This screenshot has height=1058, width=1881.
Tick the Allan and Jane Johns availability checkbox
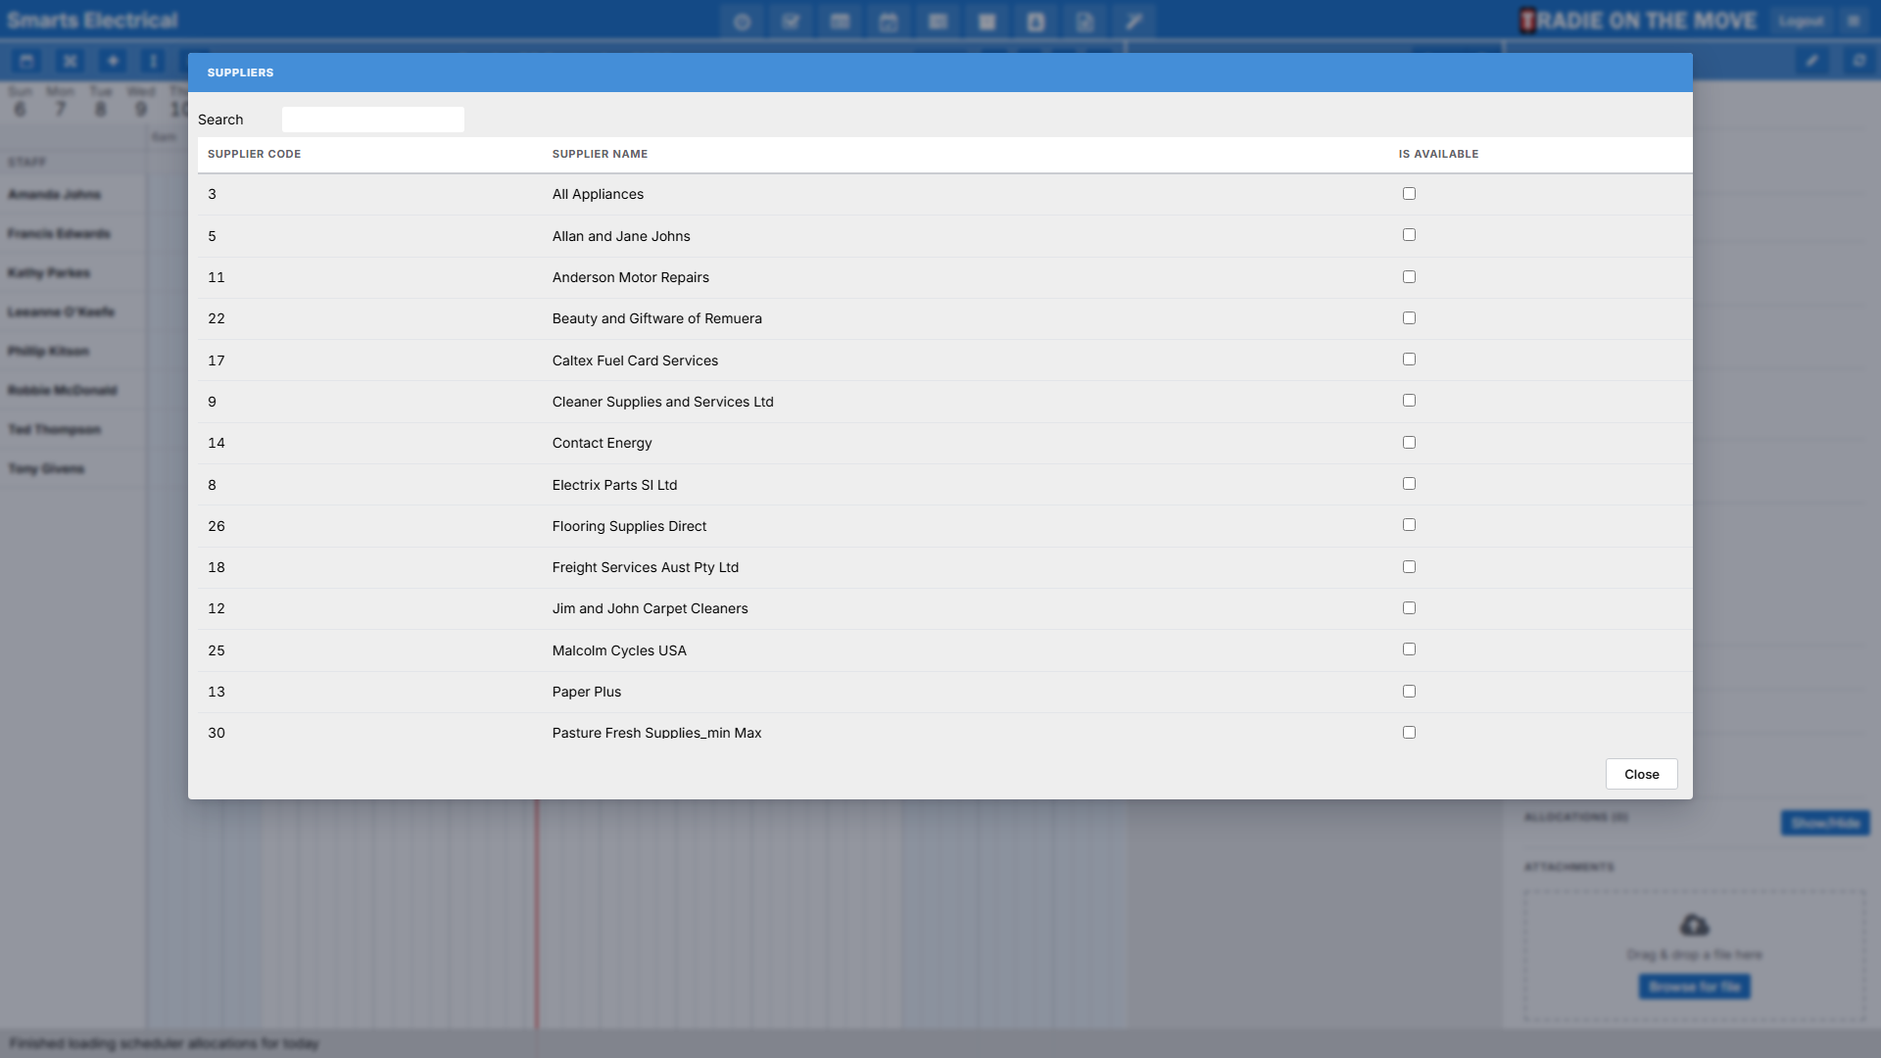click(x=1409, y=235)
